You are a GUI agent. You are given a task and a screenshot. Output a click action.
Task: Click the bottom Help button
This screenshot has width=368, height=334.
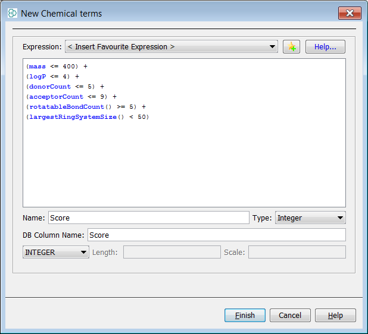tap(335, 316)
